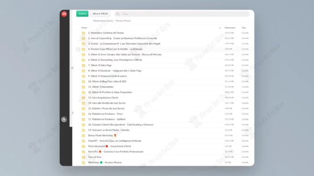Open 19. Outreach su Social Media - LinkedIn
Image resolution: width=314 pixels, height=176 pixels.
(x=109, y=130)
